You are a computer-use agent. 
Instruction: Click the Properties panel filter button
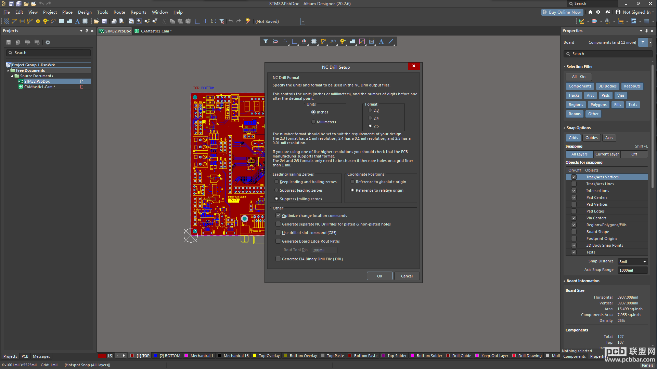[x=643, y=42]
